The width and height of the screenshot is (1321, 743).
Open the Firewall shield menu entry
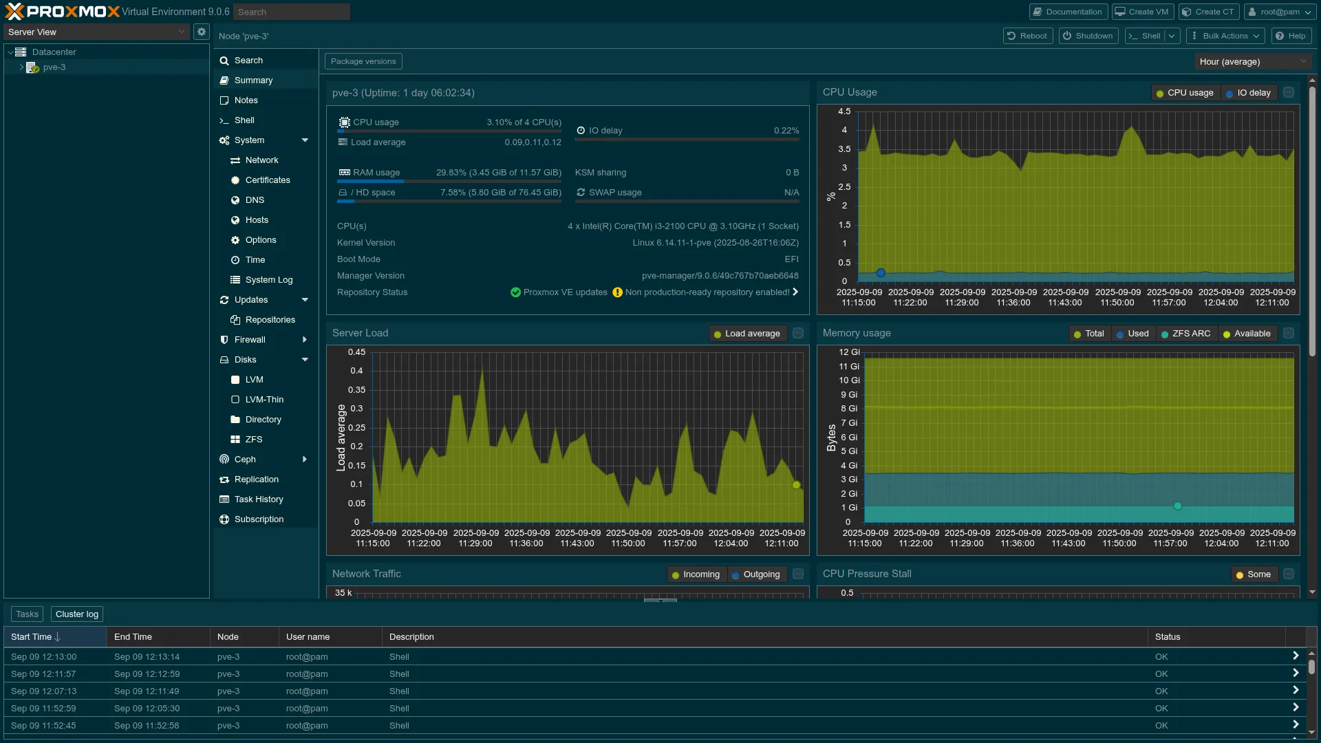click(250, 340)
